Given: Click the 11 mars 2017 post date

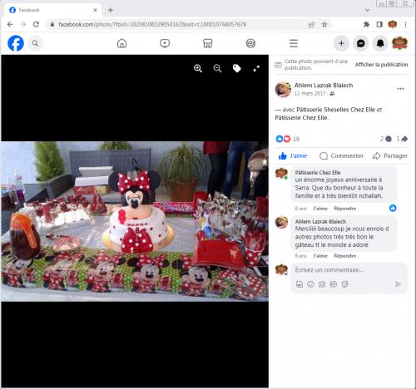Looking at the screenshot, I should coord(310,94).
